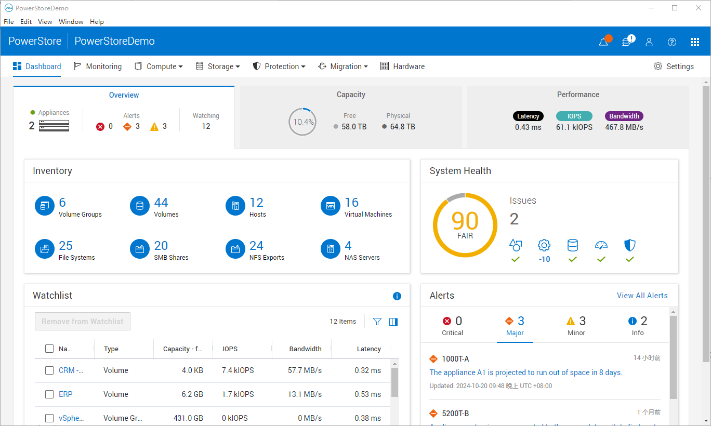Open the help question mark icon

pos(672,42)
